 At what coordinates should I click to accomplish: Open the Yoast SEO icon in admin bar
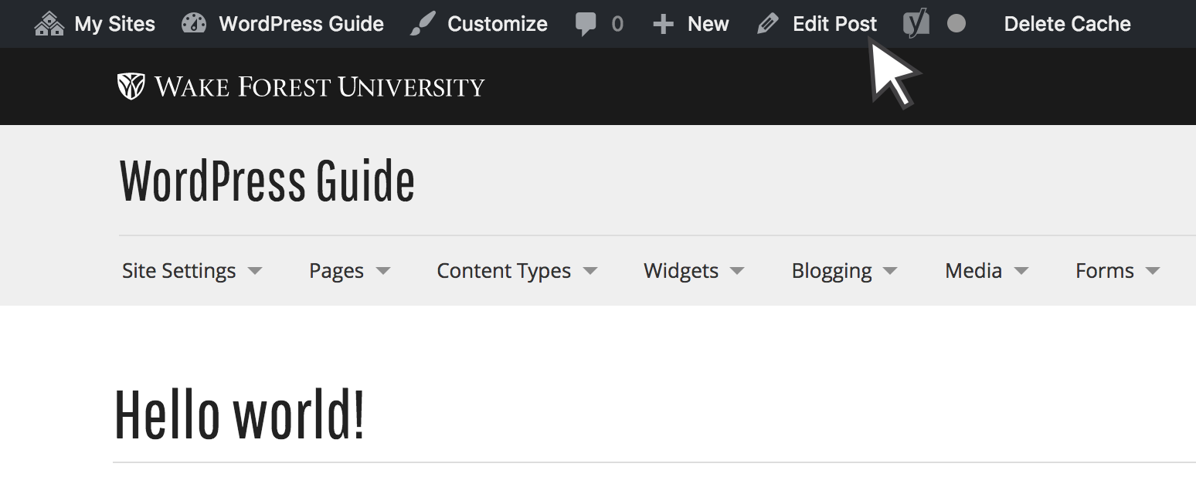point(916,24)
